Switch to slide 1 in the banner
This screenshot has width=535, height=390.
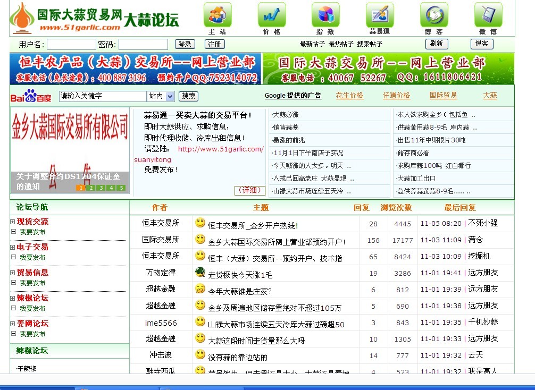click(80, 188)
